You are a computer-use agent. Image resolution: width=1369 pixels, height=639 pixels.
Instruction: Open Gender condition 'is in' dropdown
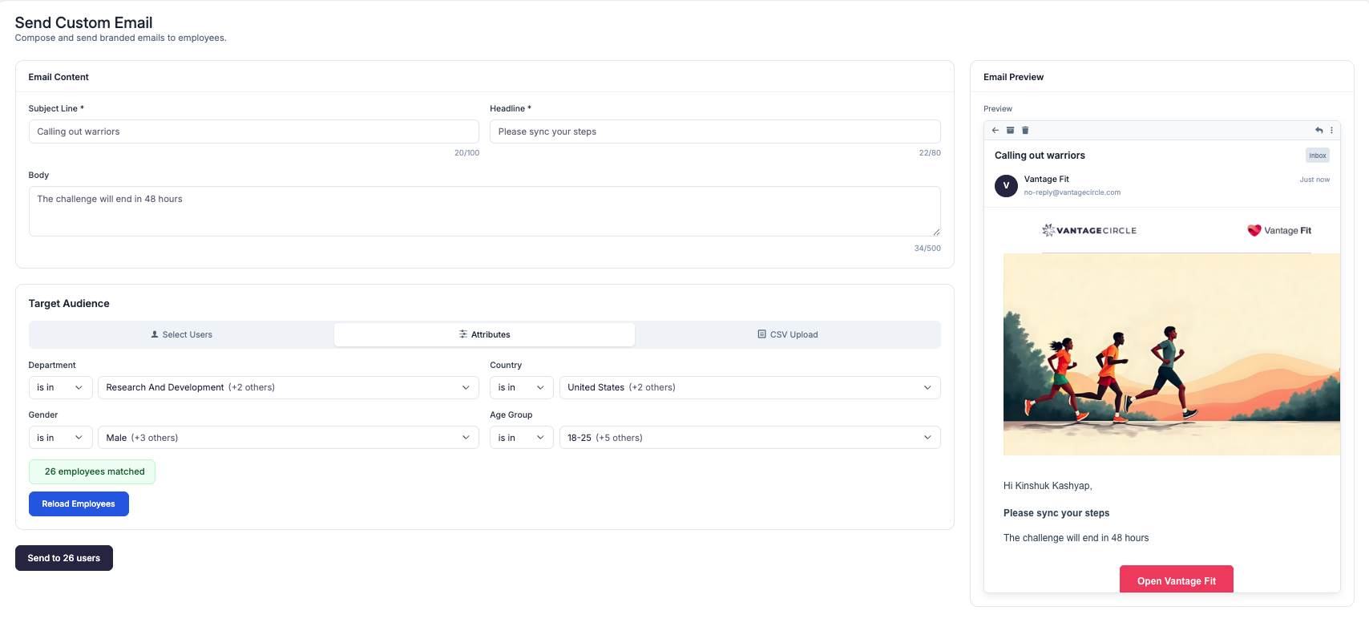61,438
